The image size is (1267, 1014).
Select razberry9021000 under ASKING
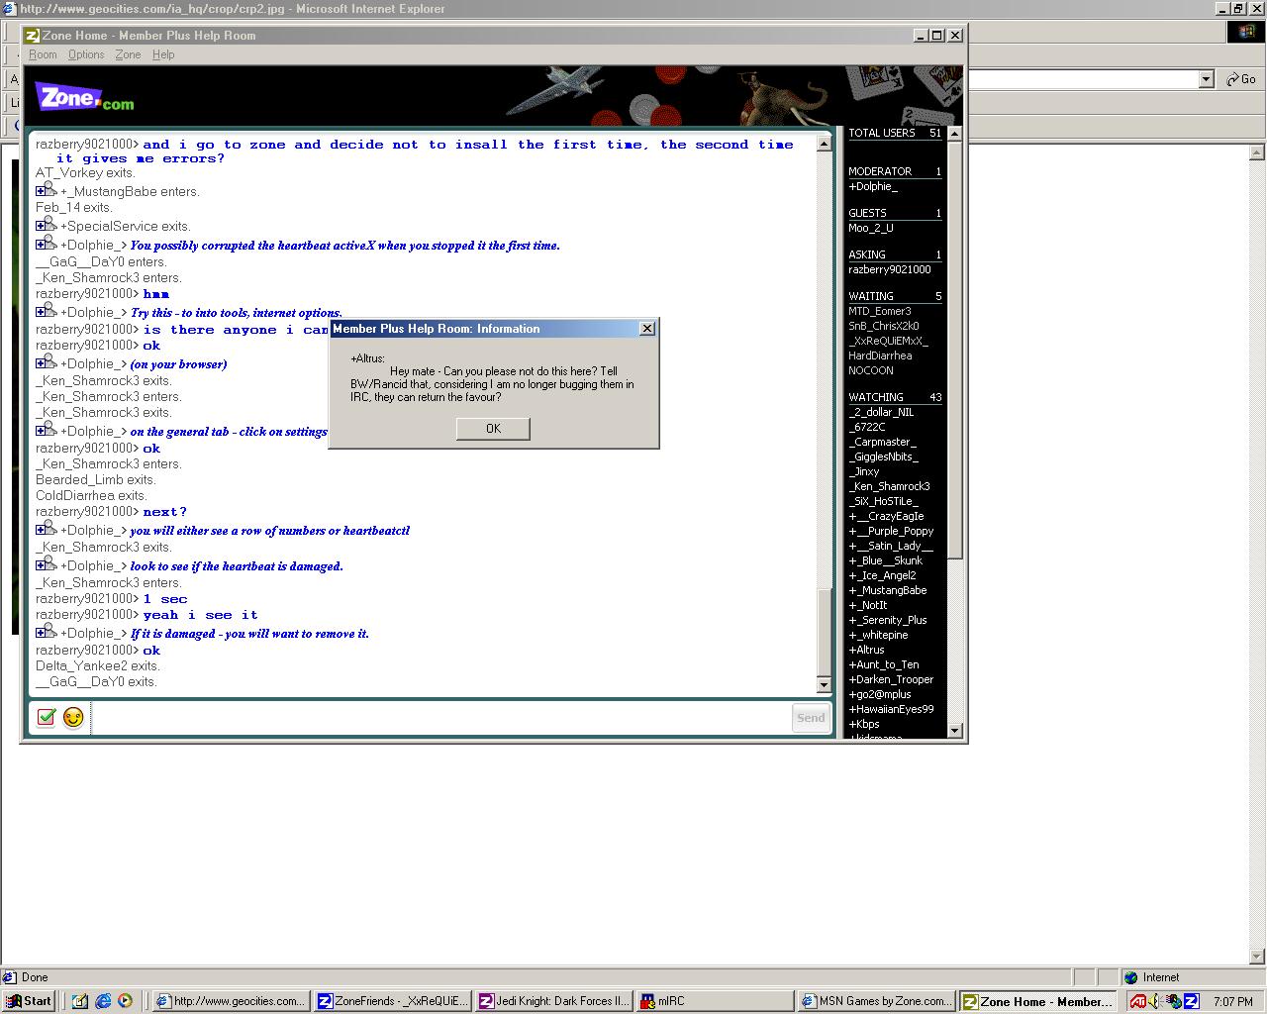coord(890,269)
